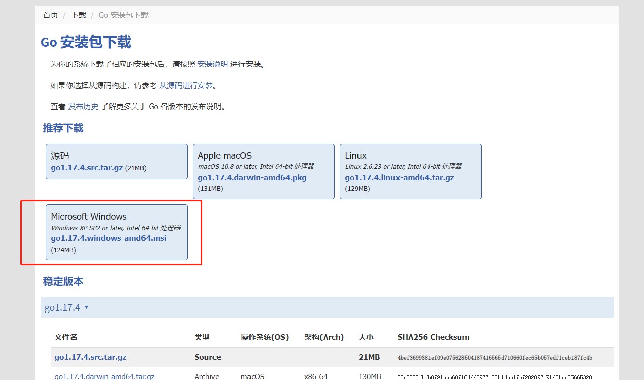Open the 发布历史 link
The height and width of the screenshot is (380, 644).
[83, 107]
